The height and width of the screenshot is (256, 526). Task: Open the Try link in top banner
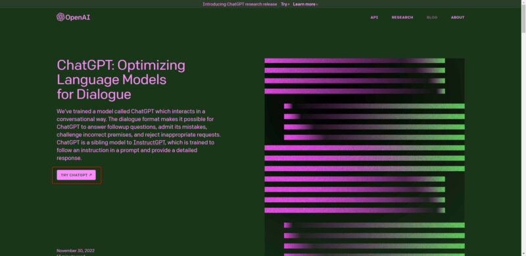click(x=284, y=4)
